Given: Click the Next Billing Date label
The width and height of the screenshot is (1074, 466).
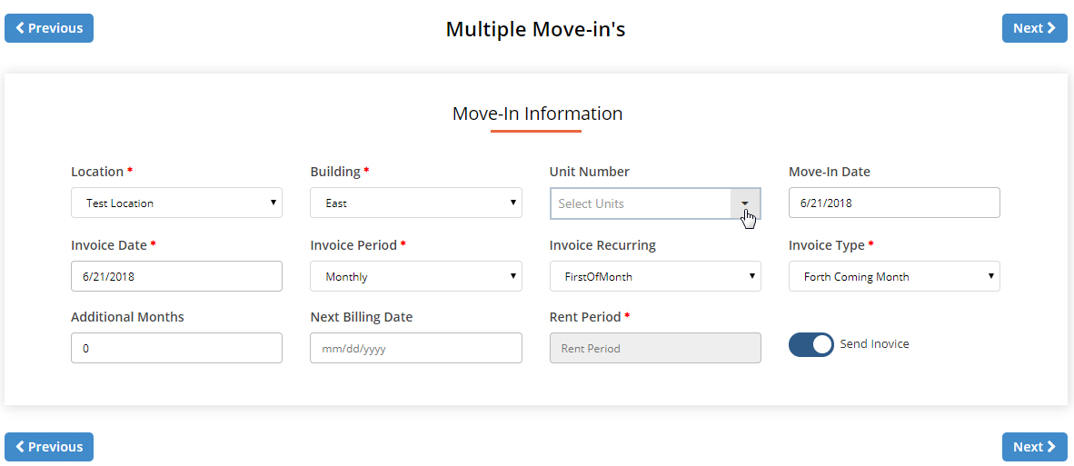Looking at the screenshot, I should [362, 317].
